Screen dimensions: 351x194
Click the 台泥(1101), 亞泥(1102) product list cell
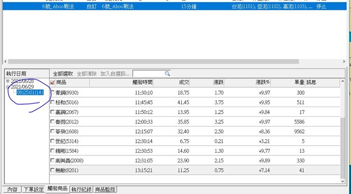pyautogui.click(x=272, y=7)
